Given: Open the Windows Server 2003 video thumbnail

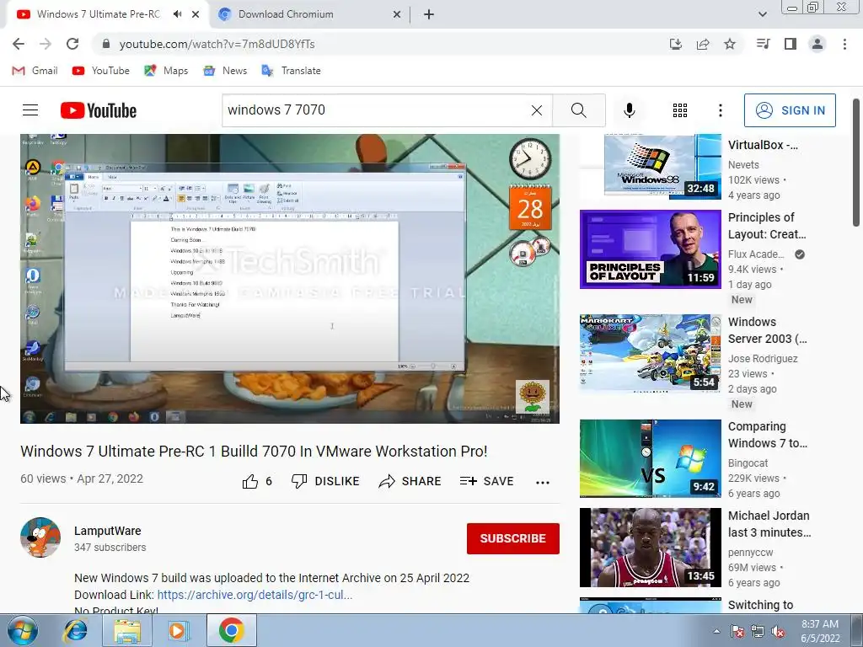Looking at the screenshot, I should [x=651, y=353].
